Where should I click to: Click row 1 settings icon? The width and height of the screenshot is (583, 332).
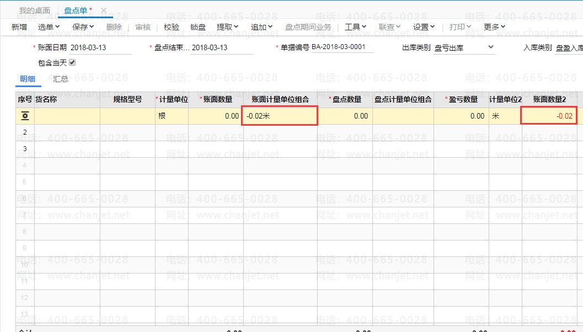tap(25, 116)
